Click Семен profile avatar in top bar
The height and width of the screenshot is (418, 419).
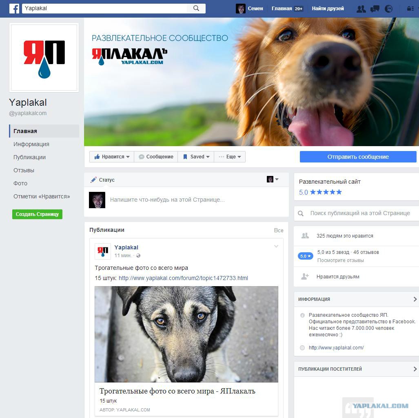click(240, 9)
